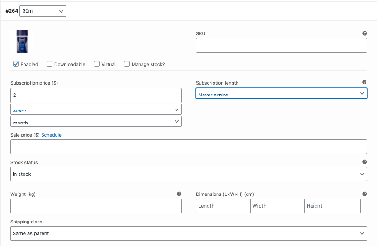The image size is (380, 246).
Task: Open the Subscription length help icon
Action: 364,82
